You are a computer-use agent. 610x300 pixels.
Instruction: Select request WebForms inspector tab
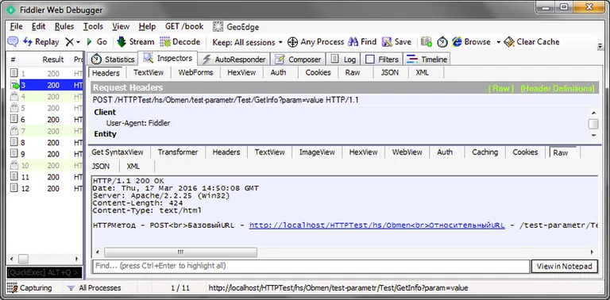click(x=195, y=72)
